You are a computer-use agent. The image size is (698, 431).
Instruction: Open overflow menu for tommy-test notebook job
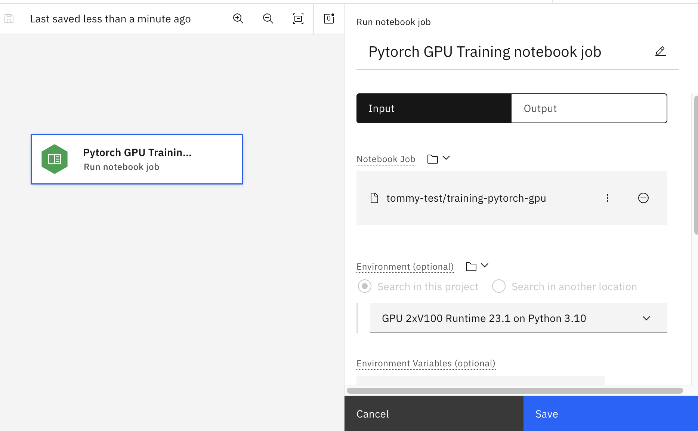pyautogui.click(x=608, y=198)
